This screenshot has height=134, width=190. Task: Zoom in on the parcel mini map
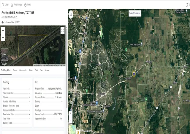coord(3,30)
